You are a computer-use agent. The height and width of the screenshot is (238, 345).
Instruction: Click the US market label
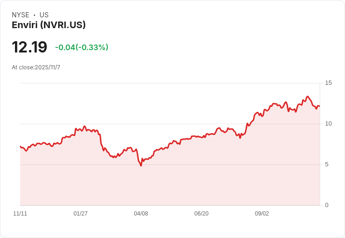44,15
